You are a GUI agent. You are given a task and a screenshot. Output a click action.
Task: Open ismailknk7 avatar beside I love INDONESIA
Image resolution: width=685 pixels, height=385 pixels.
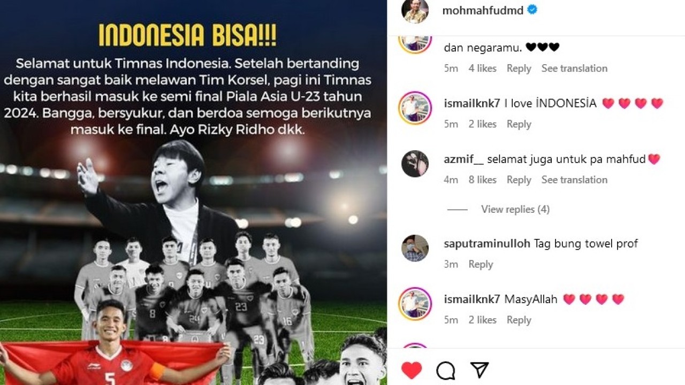[x=415, y=108]
